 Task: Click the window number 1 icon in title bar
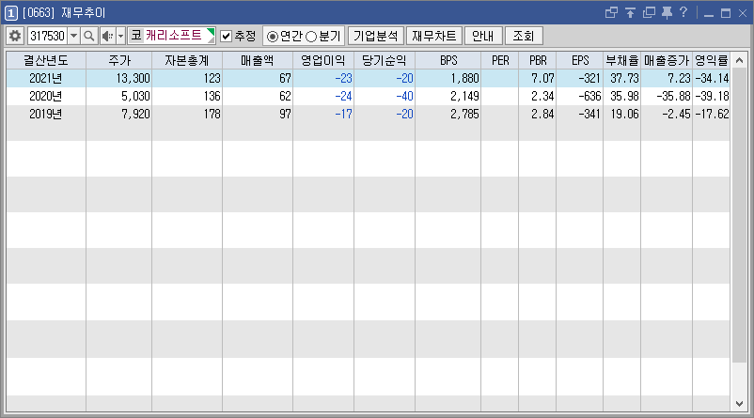tap(10, 13)
